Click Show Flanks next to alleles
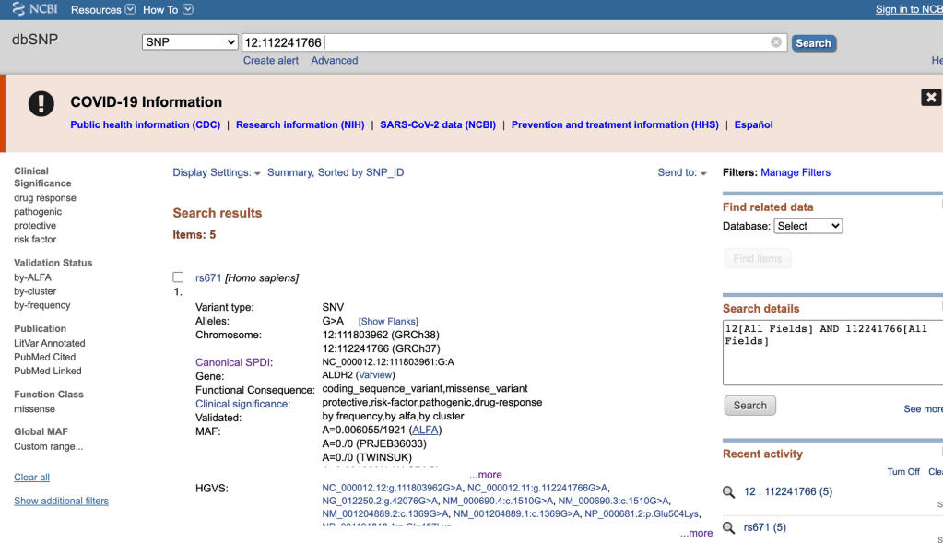The height and width of the screenshot is (543, 943). pos(387,322)
